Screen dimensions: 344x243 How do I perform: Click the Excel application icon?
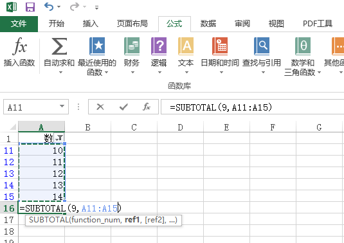[x=12, y=7]
